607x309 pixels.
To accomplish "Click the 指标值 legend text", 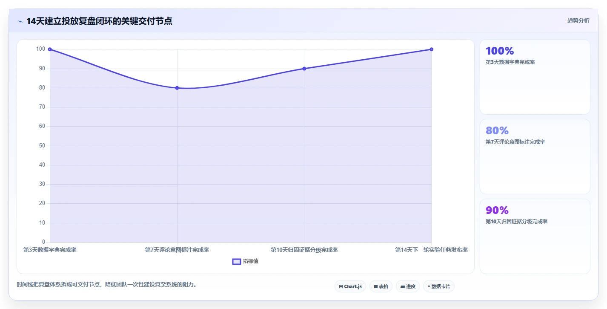I will click(251, 261).
